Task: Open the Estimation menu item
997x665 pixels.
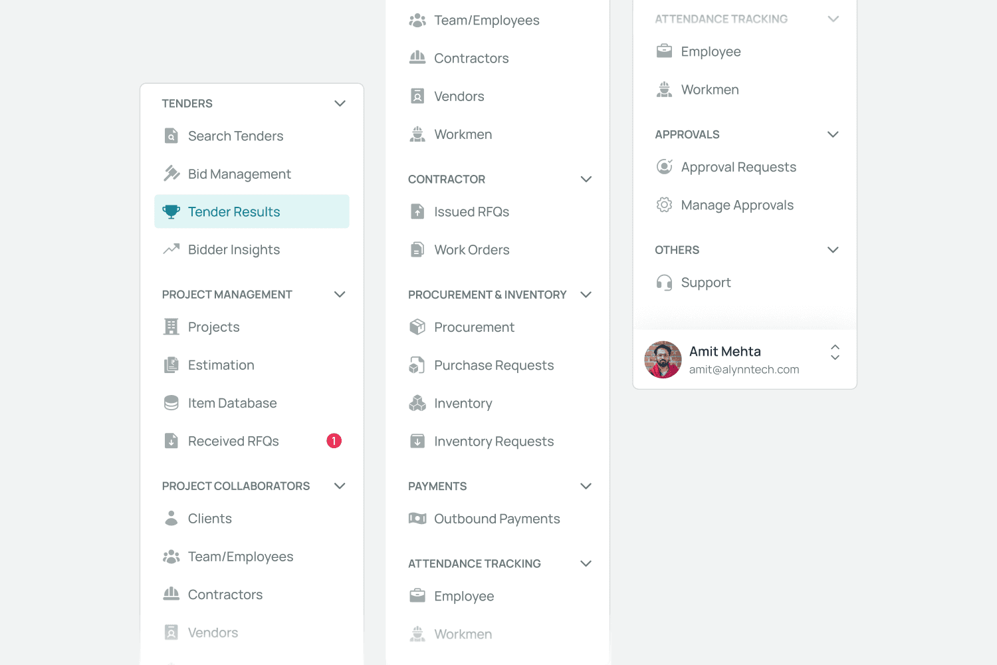Action: (252, 364)
